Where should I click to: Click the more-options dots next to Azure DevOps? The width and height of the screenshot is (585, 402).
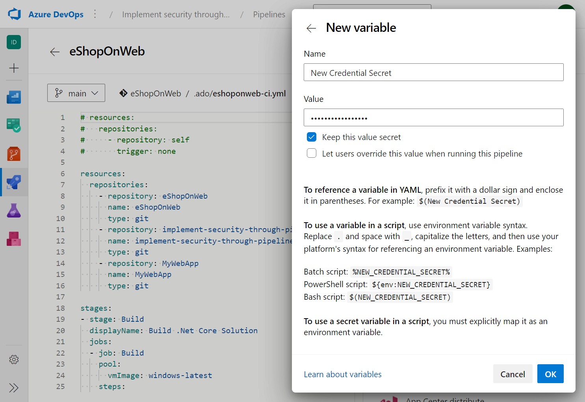(x=95, y=13)
